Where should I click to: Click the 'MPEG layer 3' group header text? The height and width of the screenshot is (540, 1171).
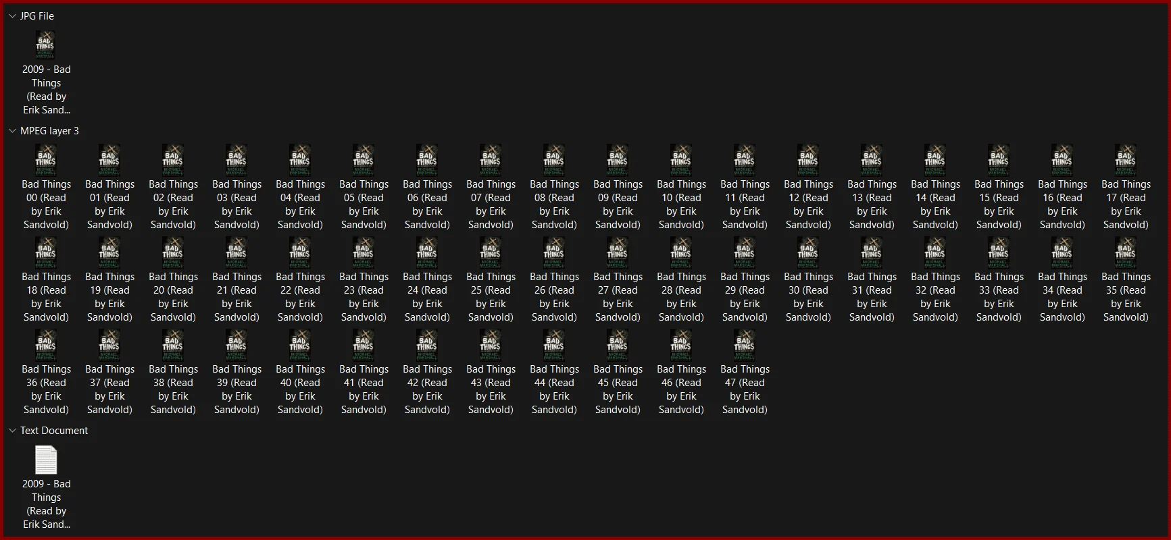[49, 131]
